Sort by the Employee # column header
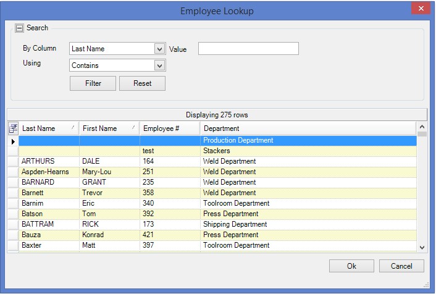The height and width of the screenshot is (294, 436). (170, 128)
